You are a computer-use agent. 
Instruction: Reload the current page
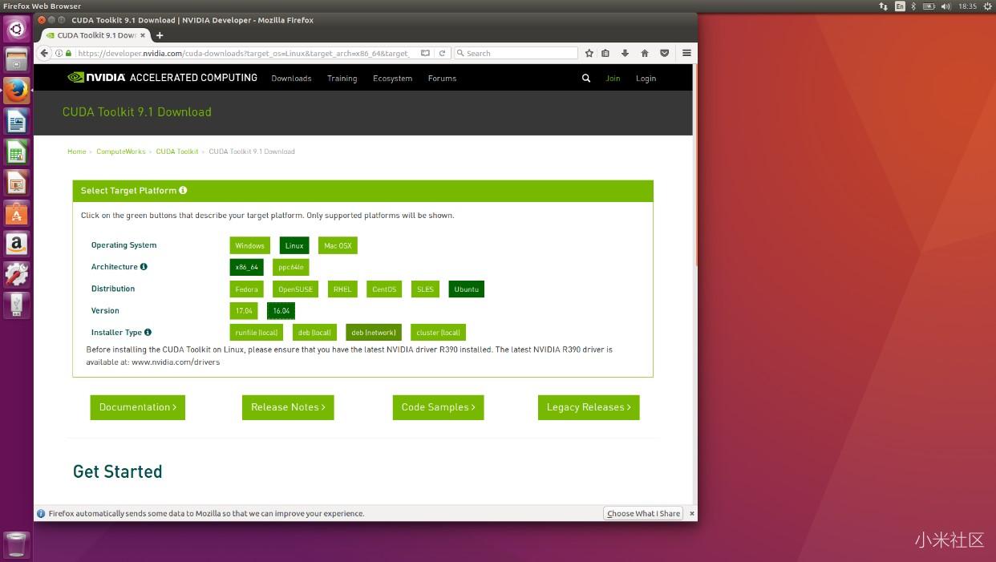coord(442,54)
